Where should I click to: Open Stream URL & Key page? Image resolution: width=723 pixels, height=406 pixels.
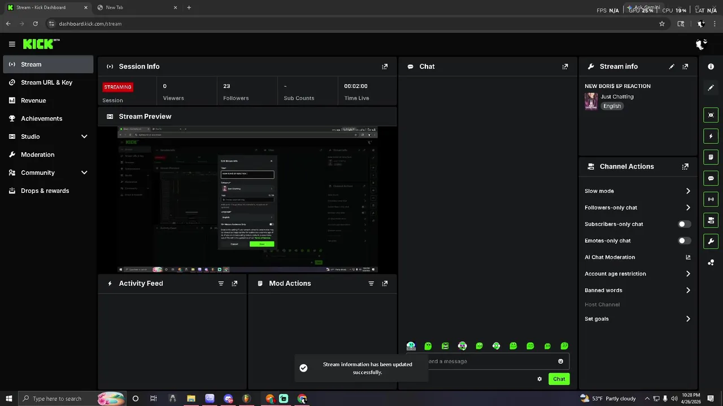48,82
